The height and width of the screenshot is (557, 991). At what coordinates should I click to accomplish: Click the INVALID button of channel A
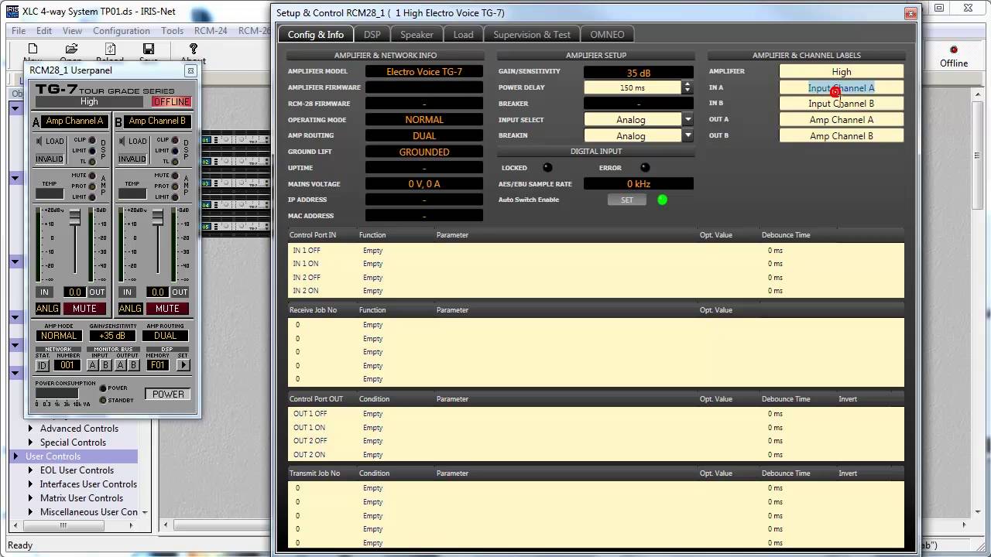[x=50, y=159]
